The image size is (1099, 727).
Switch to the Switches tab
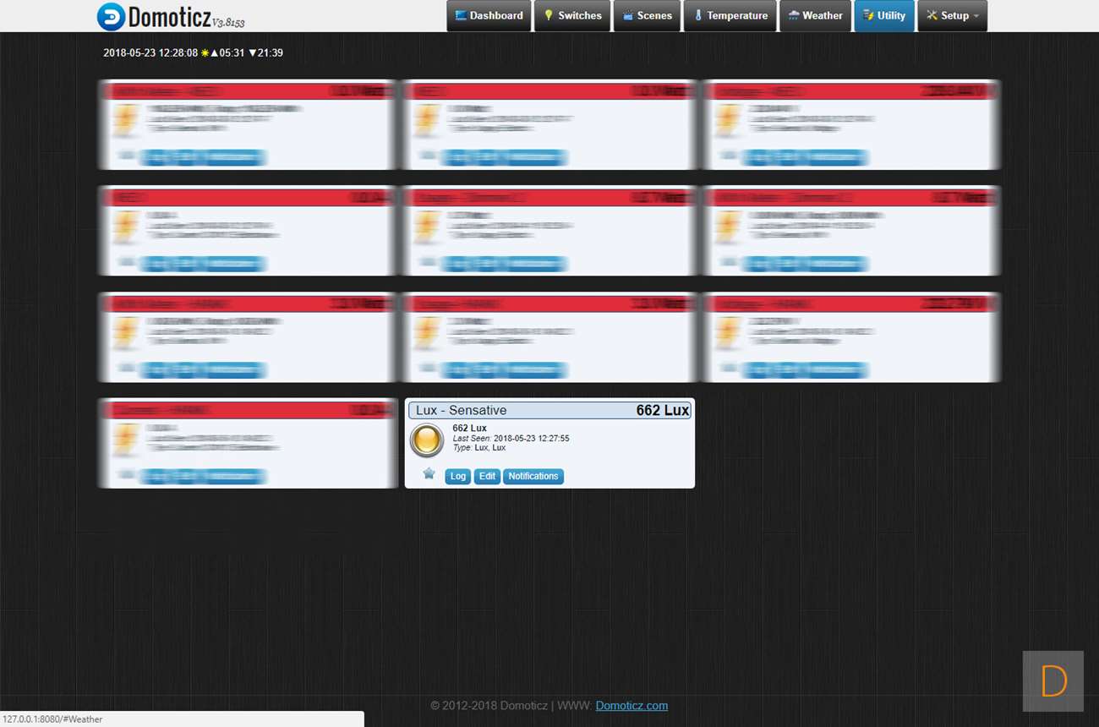tap(572, 16)
